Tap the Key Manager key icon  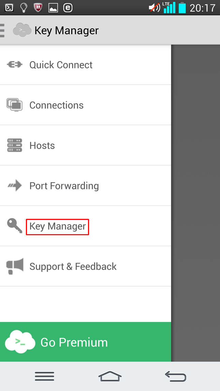coord(14,225)
